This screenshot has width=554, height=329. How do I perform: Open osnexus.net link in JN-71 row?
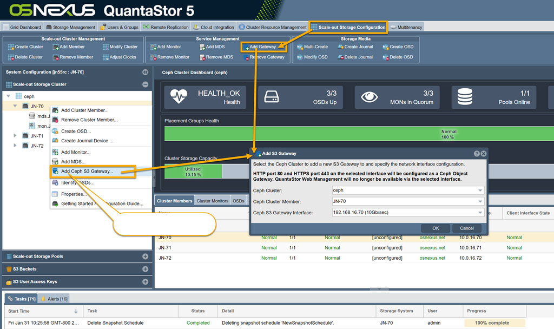click(432, 248)
